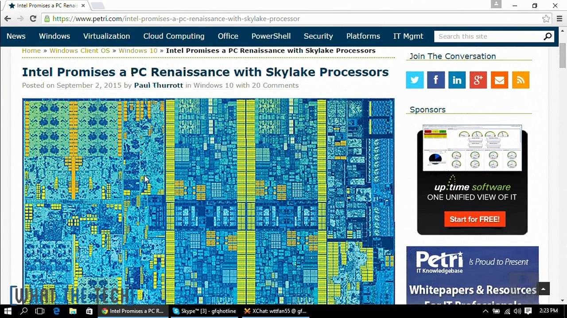Open the Chrome menu

(559, 19)
